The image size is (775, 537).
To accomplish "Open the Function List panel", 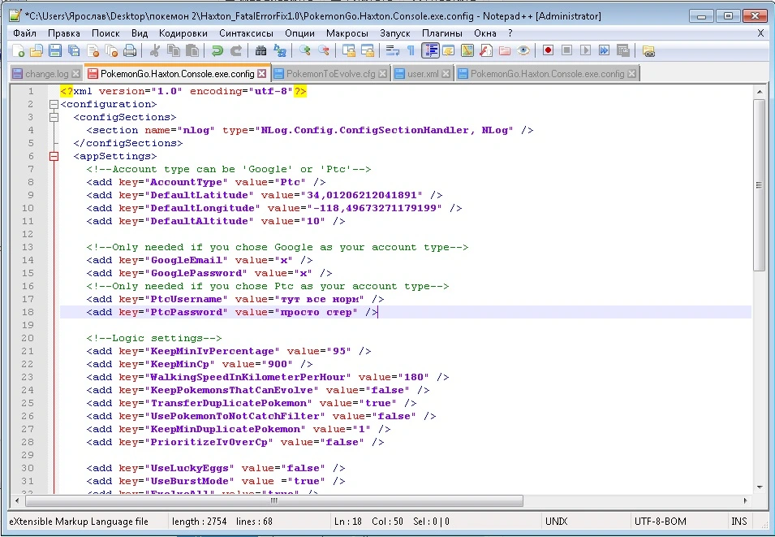I will 486,50.
